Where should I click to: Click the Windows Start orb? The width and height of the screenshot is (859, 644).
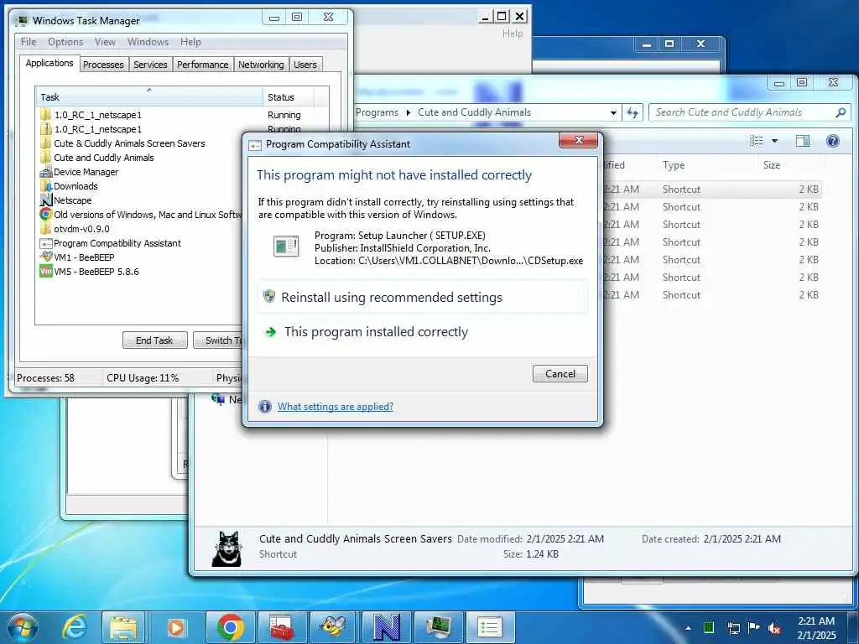[22, 627]
